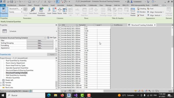Close the Project Browser panel

(x=56, y=58)
